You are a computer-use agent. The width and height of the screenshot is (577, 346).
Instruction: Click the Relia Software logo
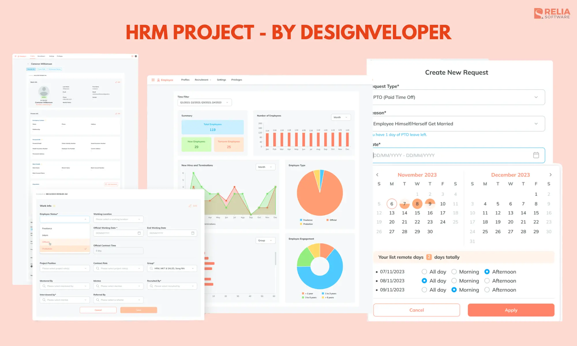pyautogui.click(x=552, y=14)
